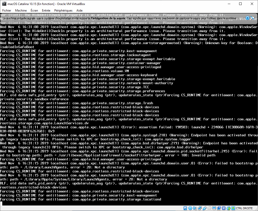Click the line ending in "rootless.volume.VM"
258x211 pixels.
[x=64, y=71]
